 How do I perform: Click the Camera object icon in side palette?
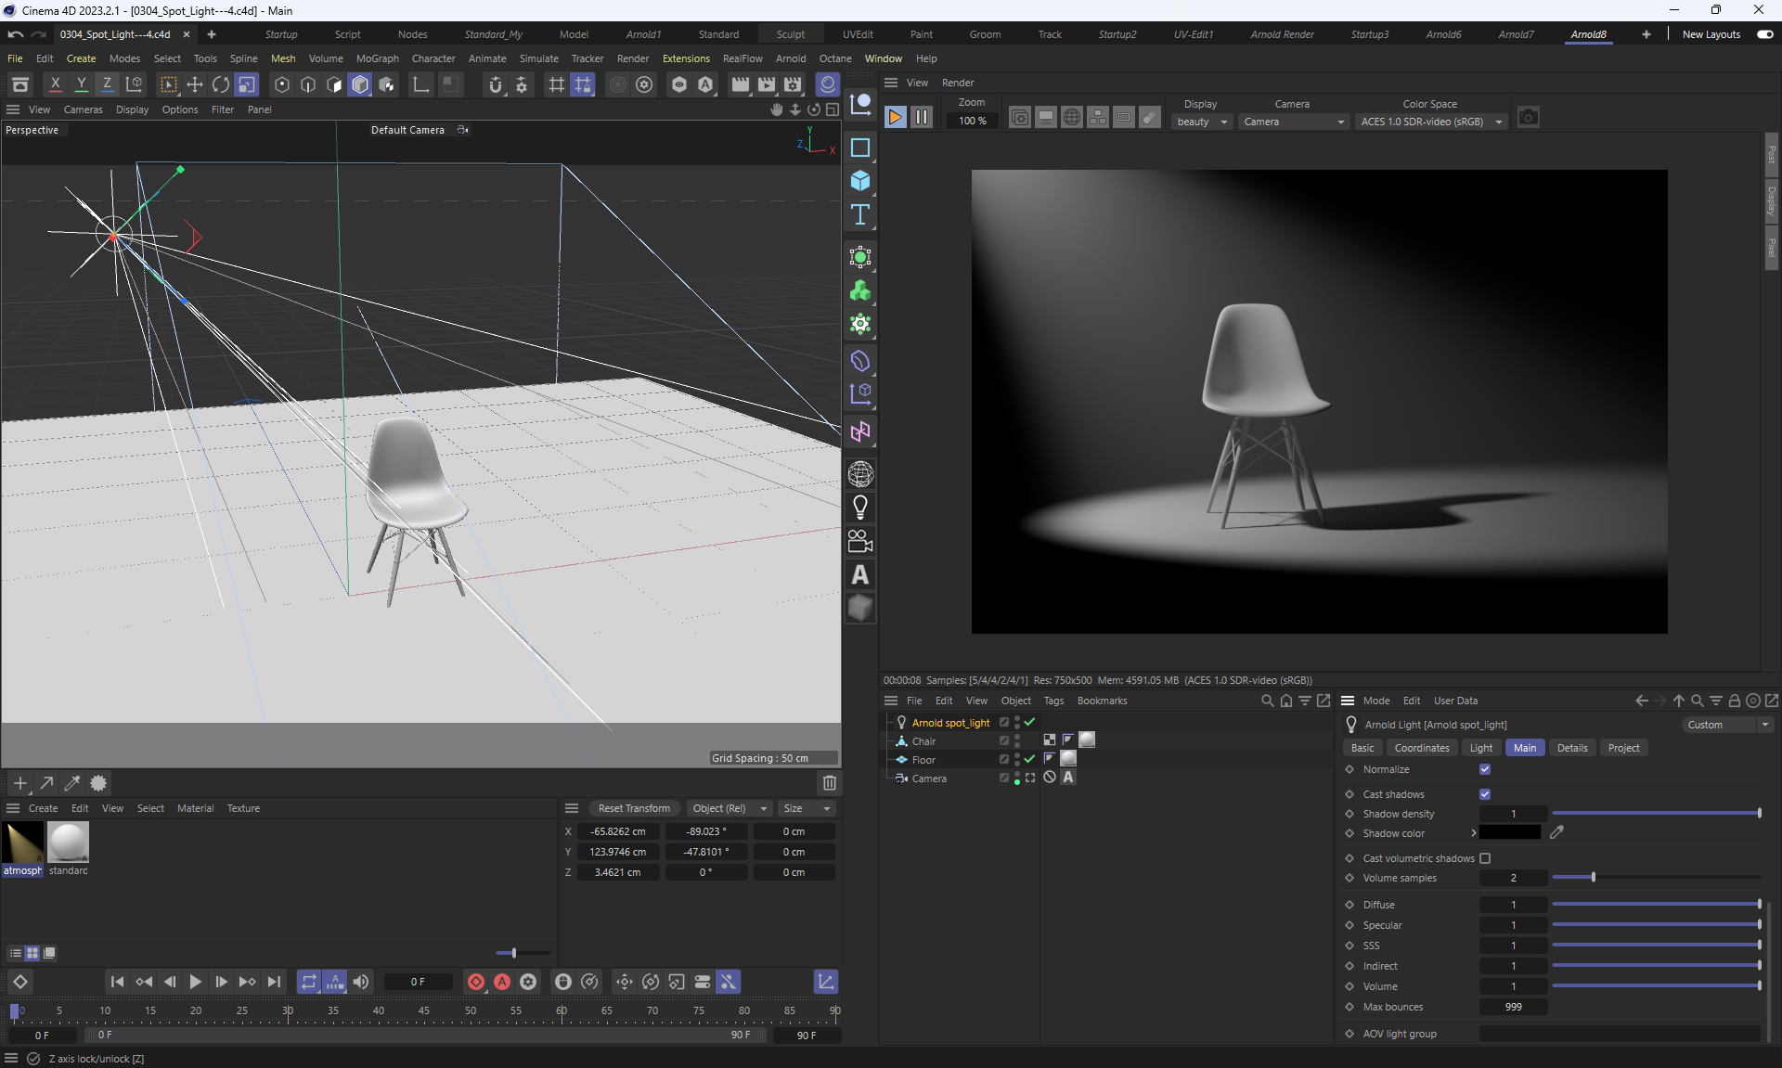pos(860,541)
